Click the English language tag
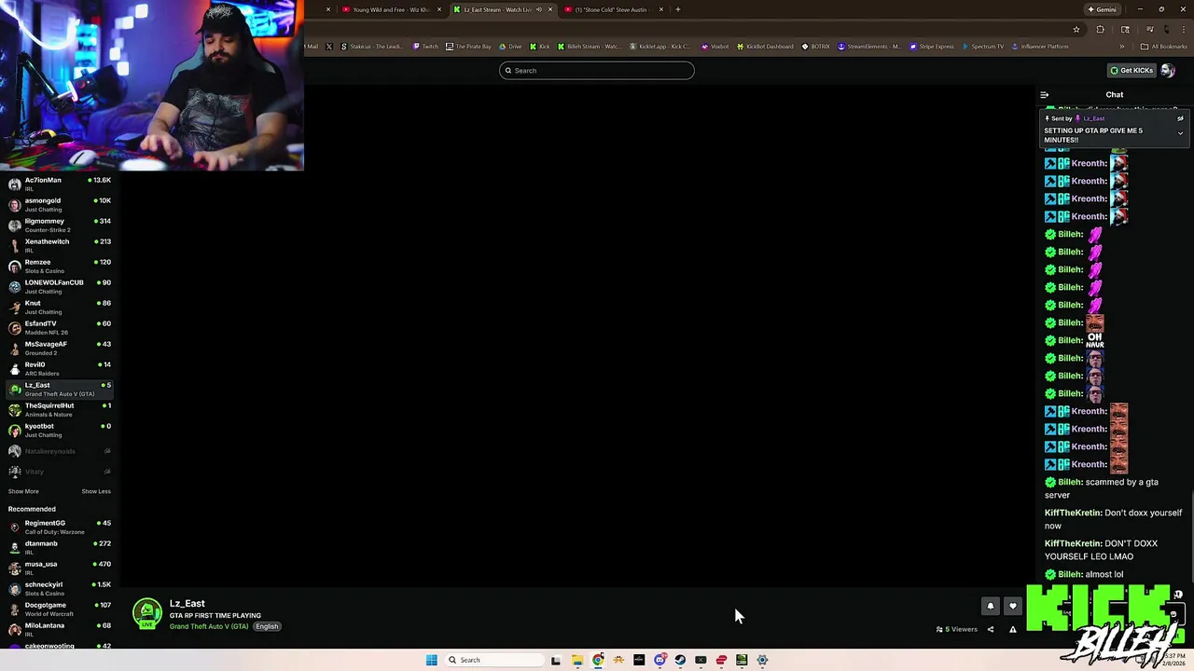The image size is (1194, 671). coord(267,626)
